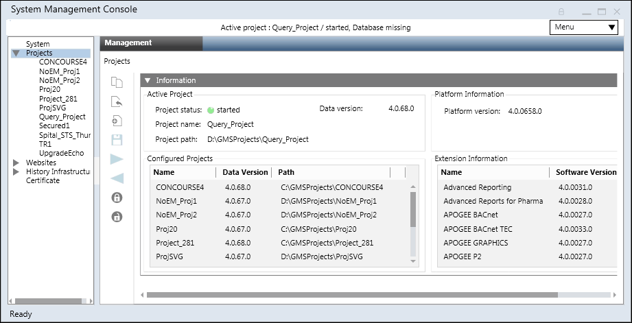Click the page icon with plus sign
Viewport: 632px width, 323px height.
coord(117,121)
